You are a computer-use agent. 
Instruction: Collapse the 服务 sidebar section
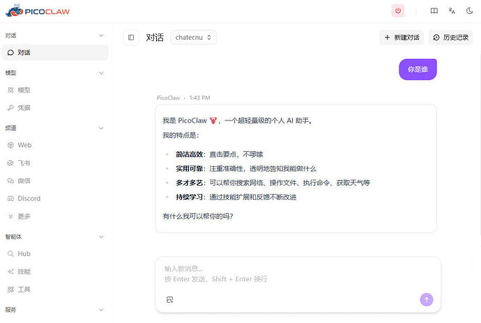tap(101, 310)
